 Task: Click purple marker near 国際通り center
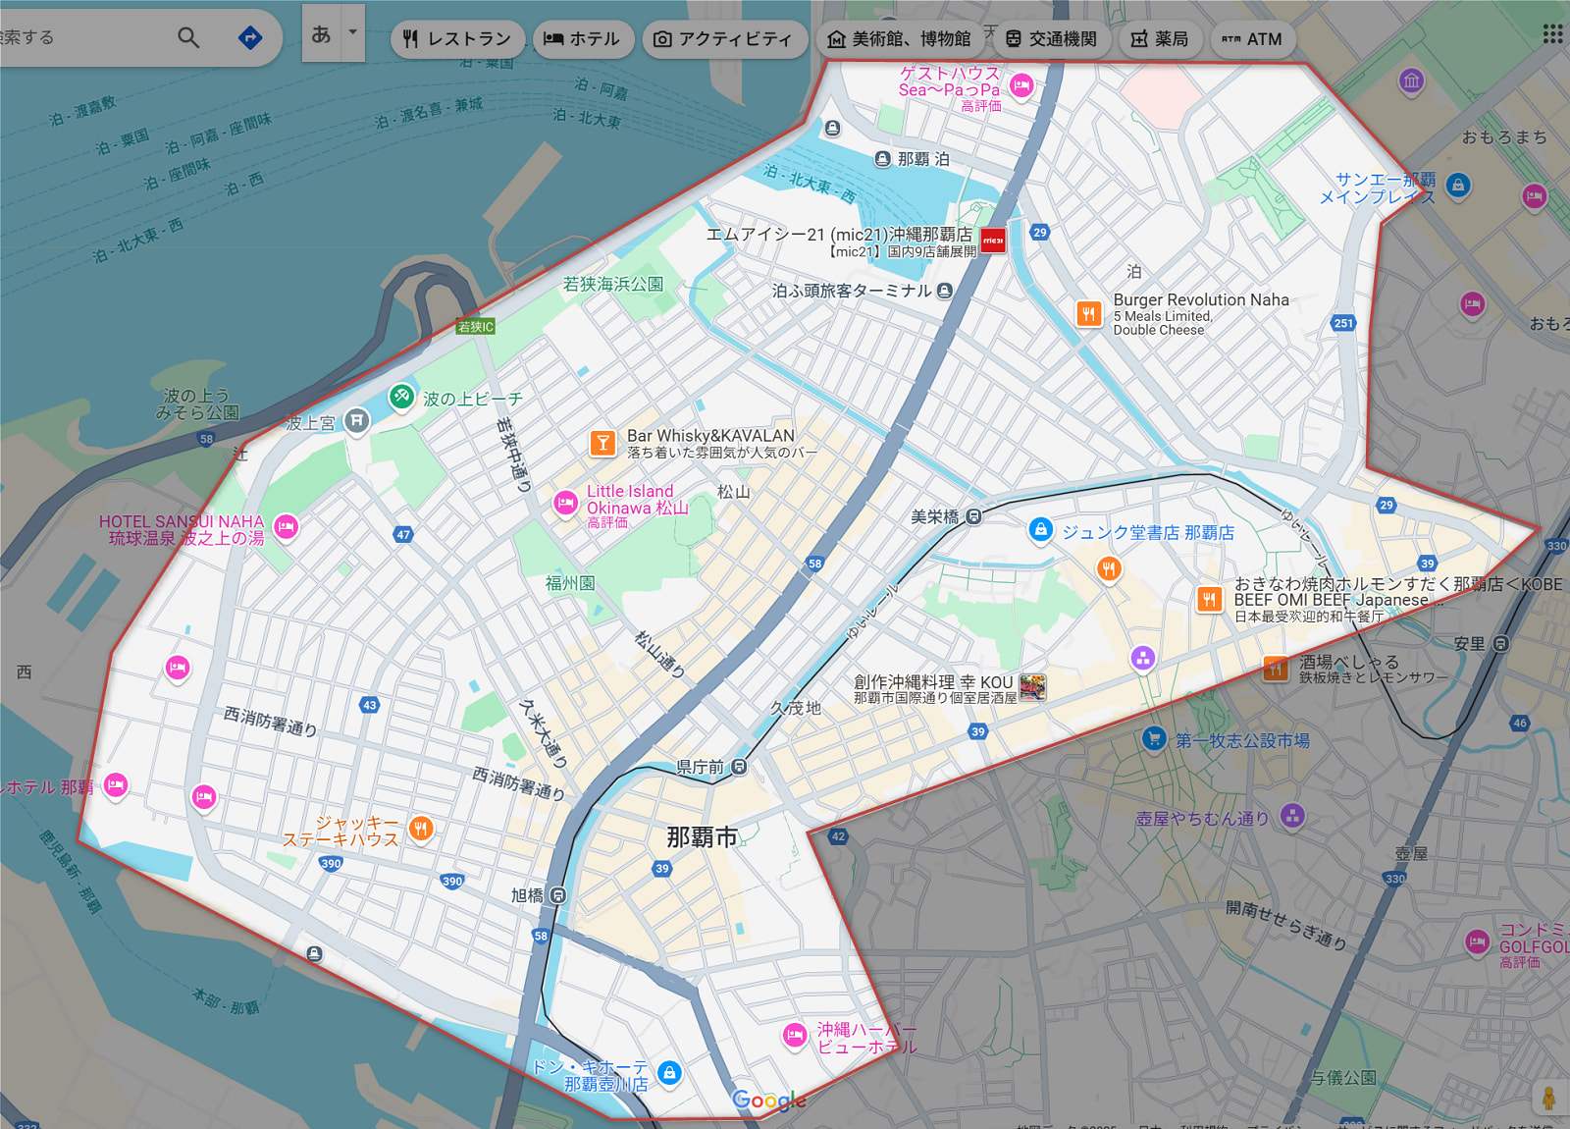1142,659
